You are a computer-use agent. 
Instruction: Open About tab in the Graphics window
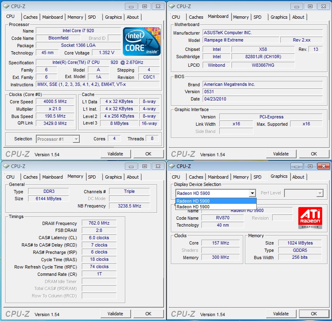298,177
